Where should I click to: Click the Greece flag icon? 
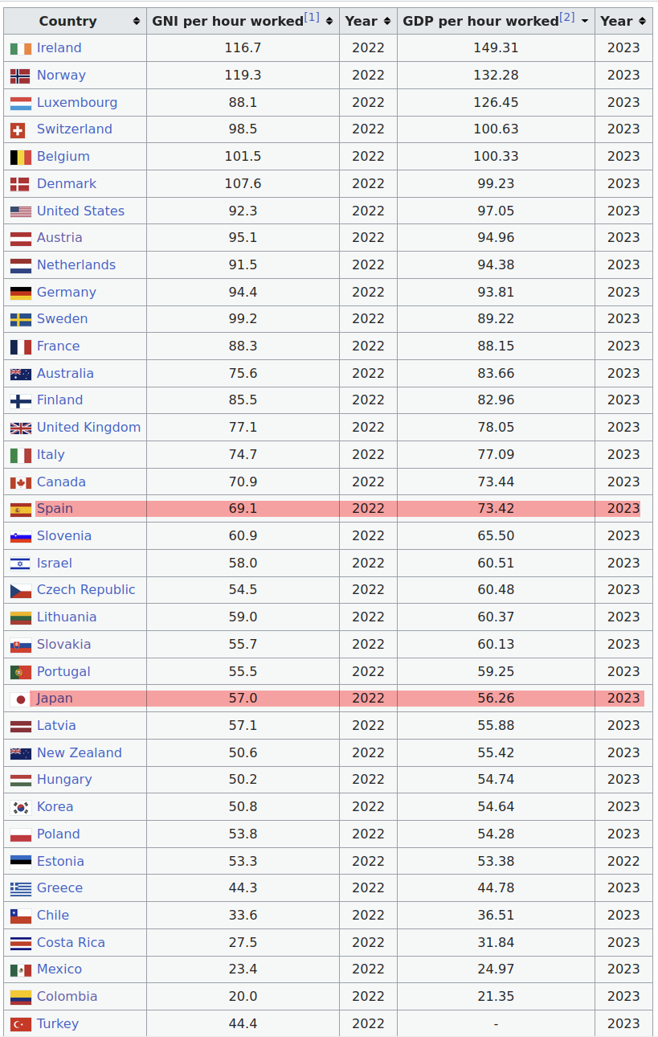point(21,888)
